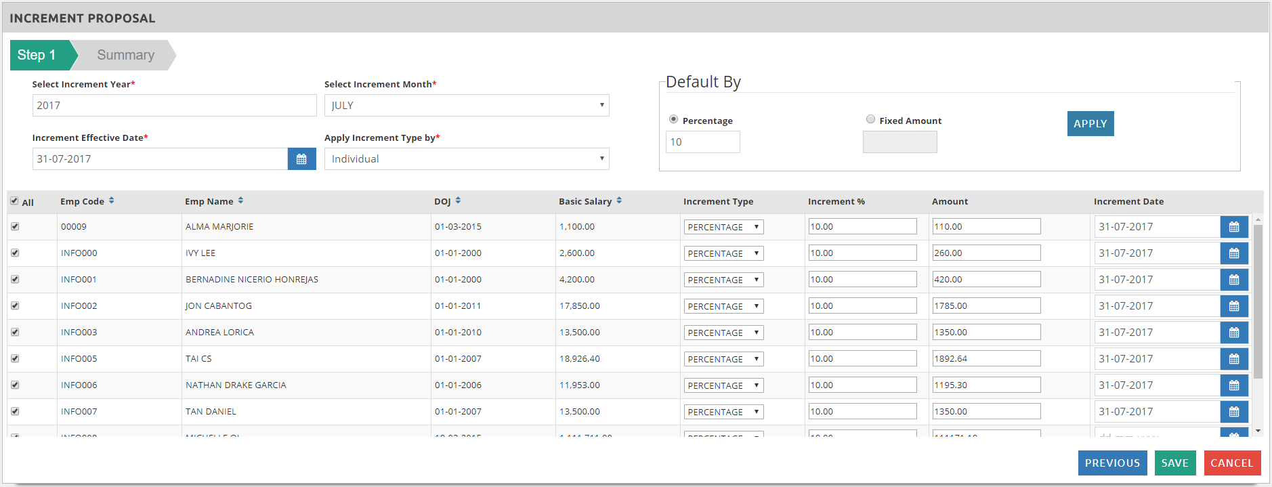Toggle the All select checkbox
1272x487 pixels.
(14, 201)
